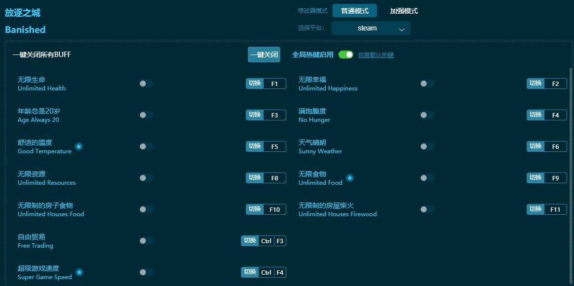Enable Unlimited Houses Firewood

427,209
